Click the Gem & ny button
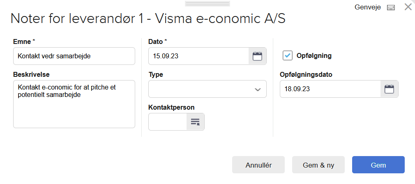Screen dimensions: 415x184 pos(318,165)
